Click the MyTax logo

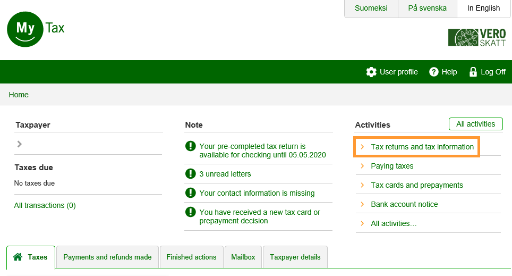pos(36,29)
